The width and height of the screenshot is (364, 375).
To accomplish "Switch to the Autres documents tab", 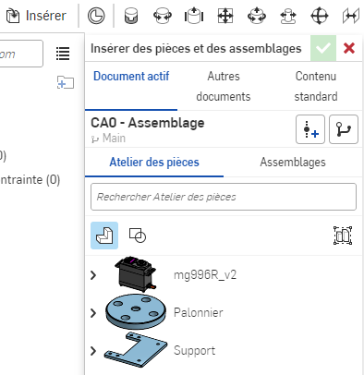I will point(224,86).
